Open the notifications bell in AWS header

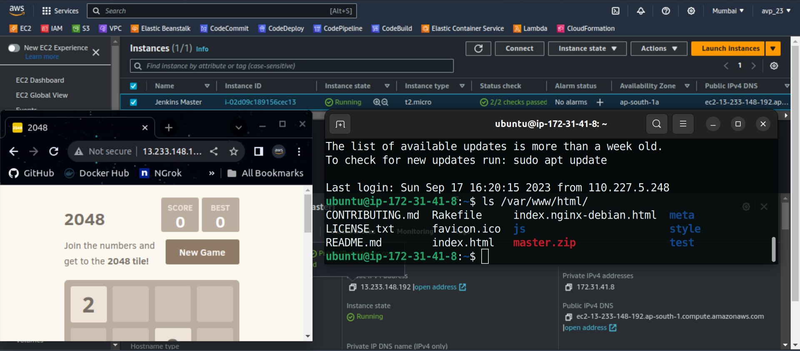tap(641, 11)
